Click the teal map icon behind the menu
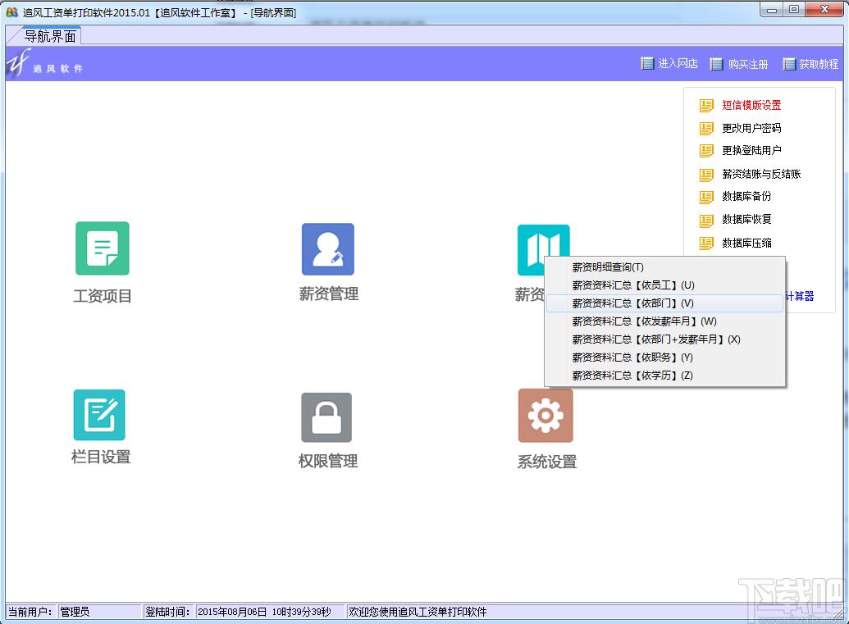The height and width of the screenshot is (624, 849). pos(543,241)
